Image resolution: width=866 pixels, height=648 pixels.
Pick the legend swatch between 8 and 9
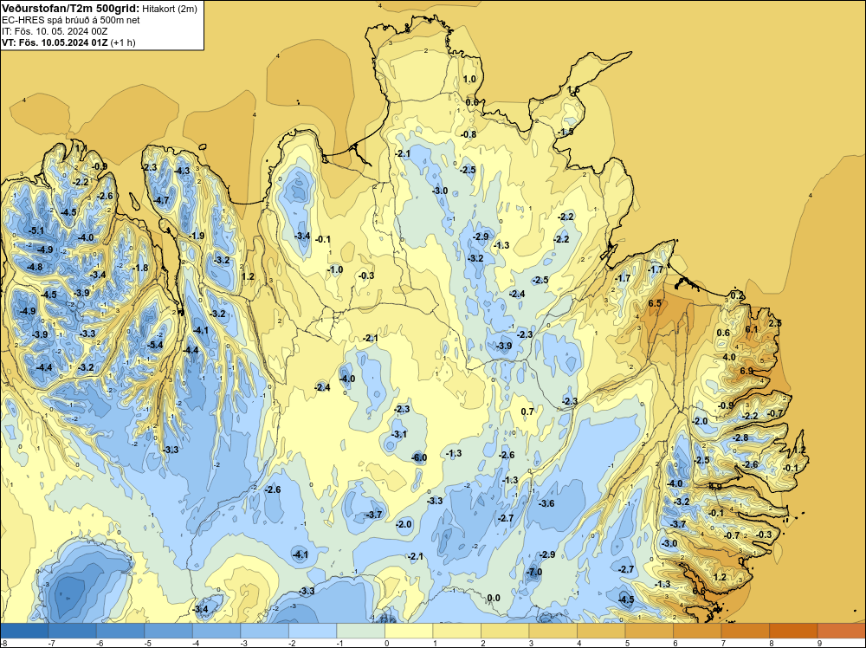(x=793, y=631)
